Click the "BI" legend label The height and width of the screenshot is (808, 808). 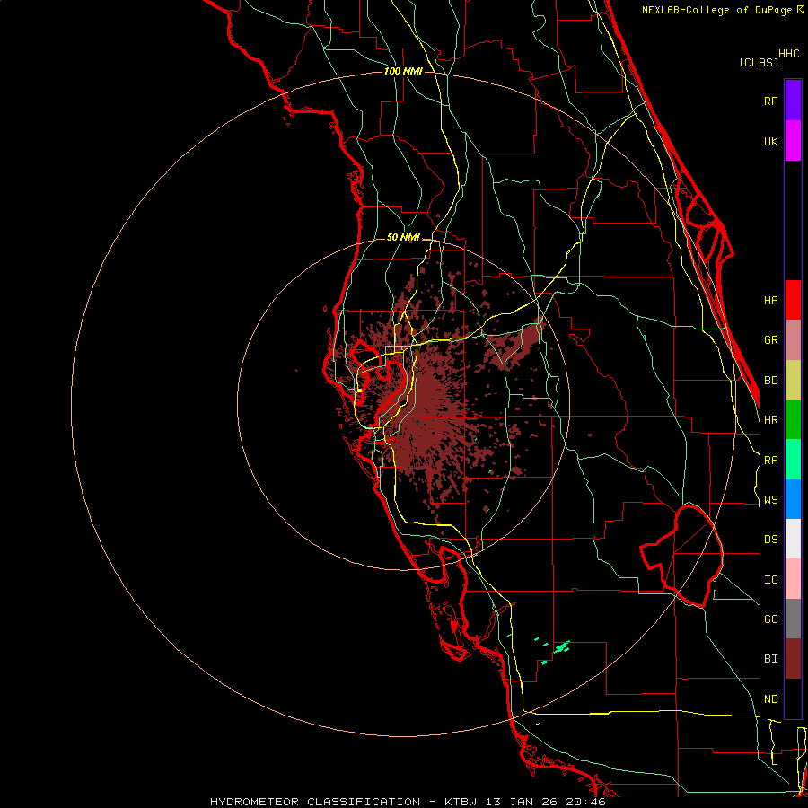(770, 659)
